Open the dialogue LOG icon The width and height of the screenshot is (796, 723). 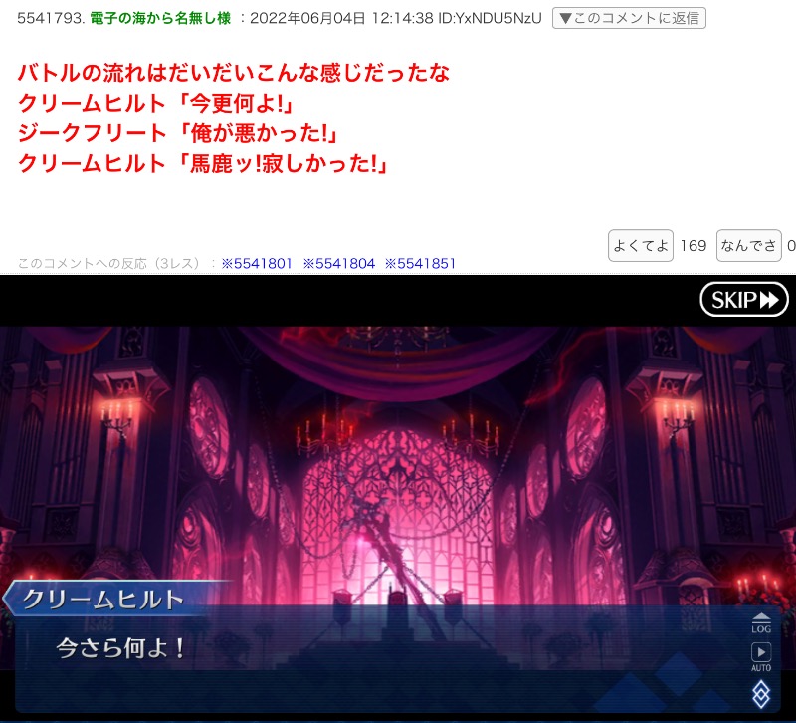(761, 622)
